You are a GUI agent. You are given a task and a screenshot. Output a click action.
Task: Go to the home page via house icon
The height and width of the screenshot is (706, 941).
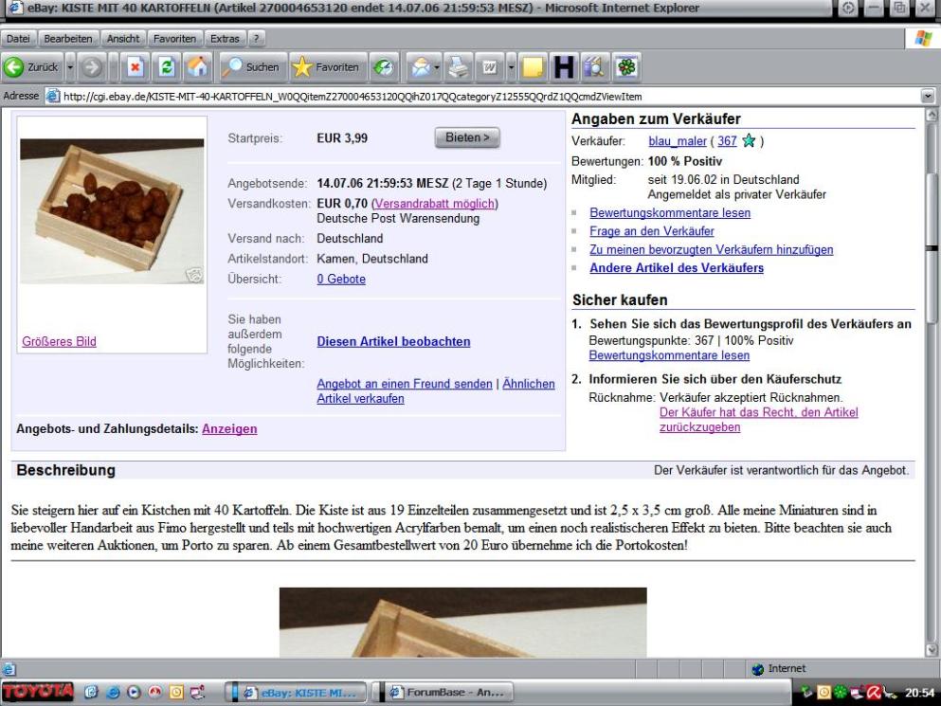197,67
